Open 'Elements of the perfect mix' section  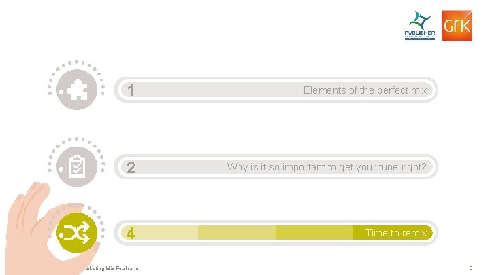click(365, 90)
